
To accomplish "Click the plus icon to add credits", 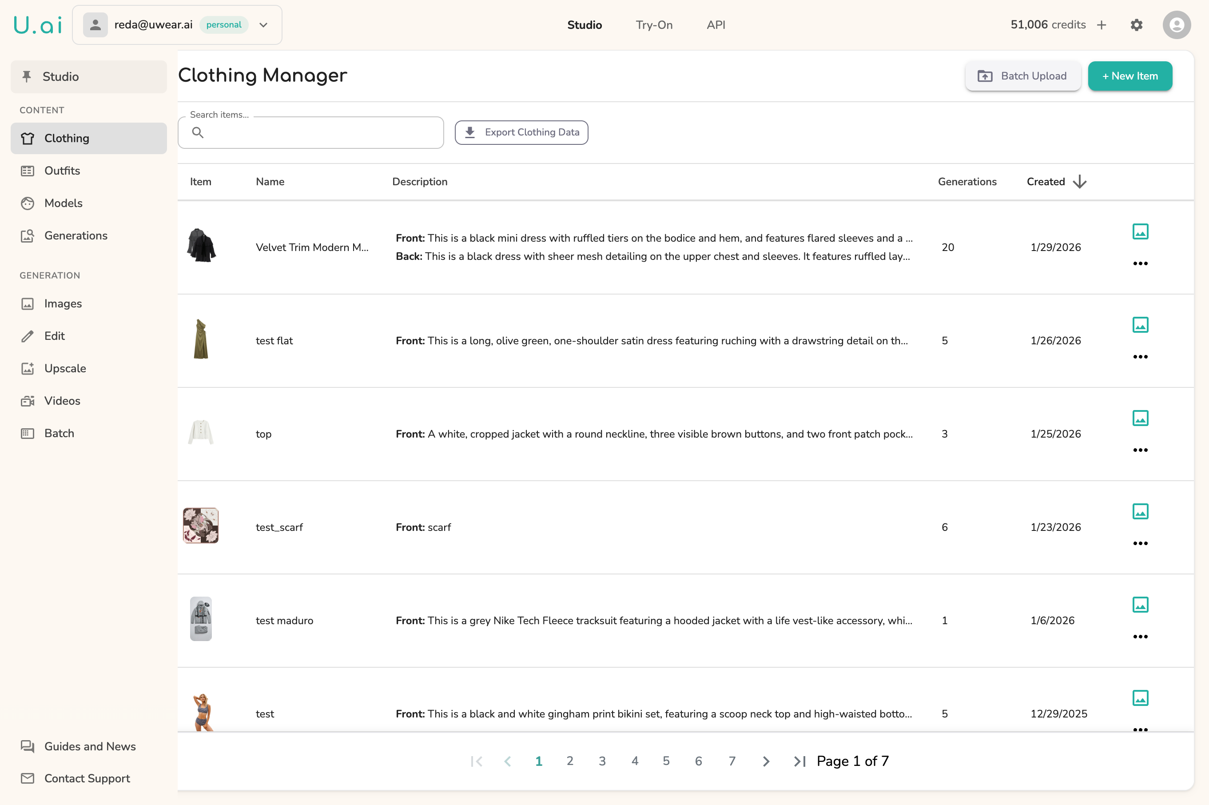I will pyautogui.click(x=1101, y=24).
